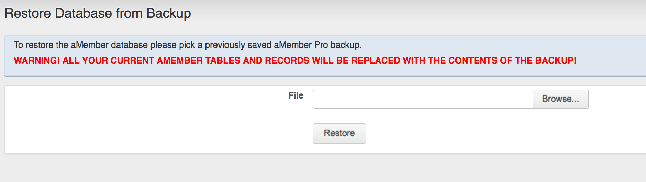Viewport: 646px width, 182px height.
Task: Click the word Restore in the page heading
Action: point(27,14)
